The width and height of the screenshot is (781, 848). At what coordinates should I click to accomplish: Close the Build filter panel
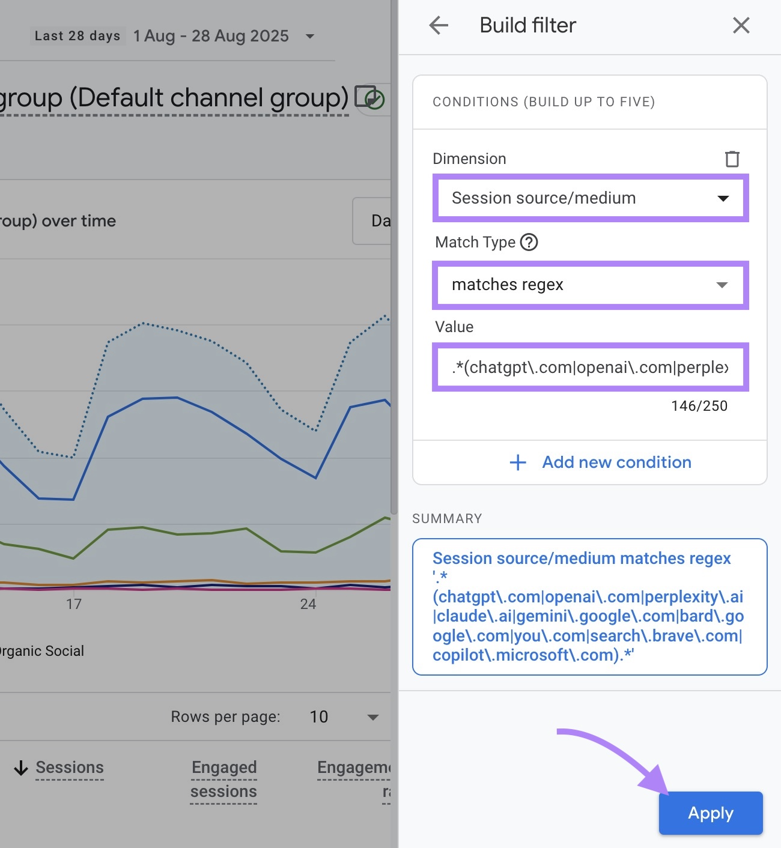click(x=741, y=25)
